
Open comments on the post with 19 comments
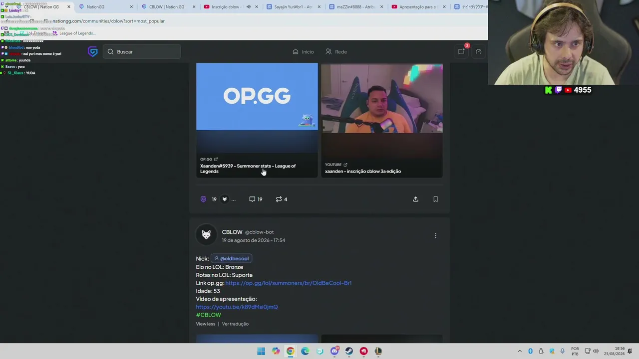(256, 199)
